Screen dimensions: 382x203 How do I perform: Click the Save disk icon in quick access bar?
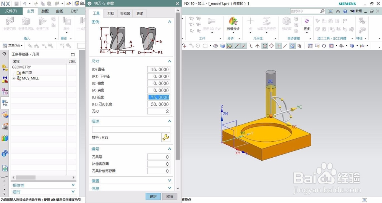pos(16,4)
